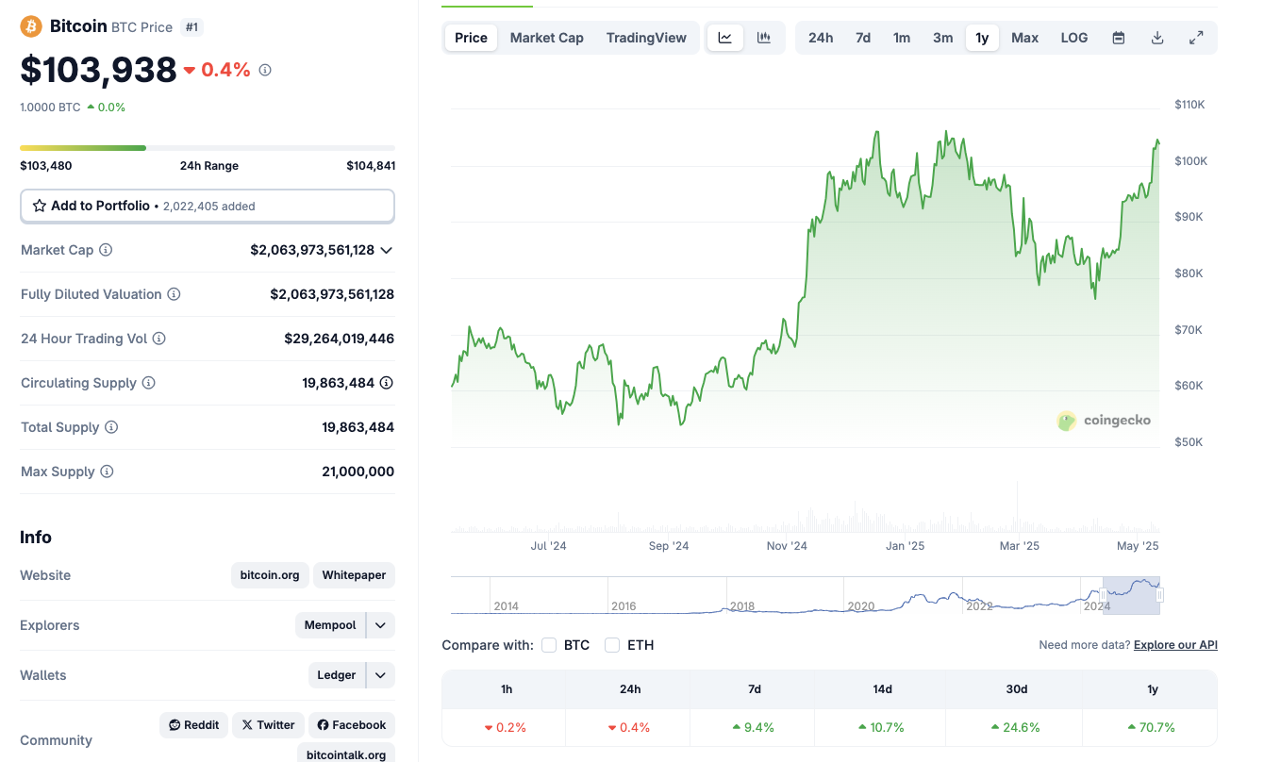Click the 24h Range progress bar

click(208, 148)
